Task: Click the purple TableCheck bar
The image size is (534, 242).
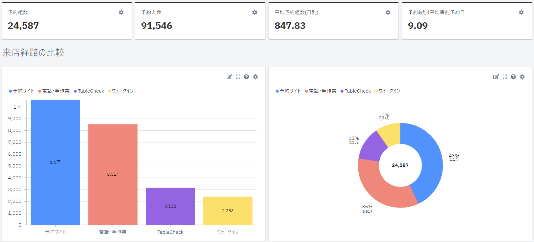Action: pyautogui.click(x=170, y=206)
